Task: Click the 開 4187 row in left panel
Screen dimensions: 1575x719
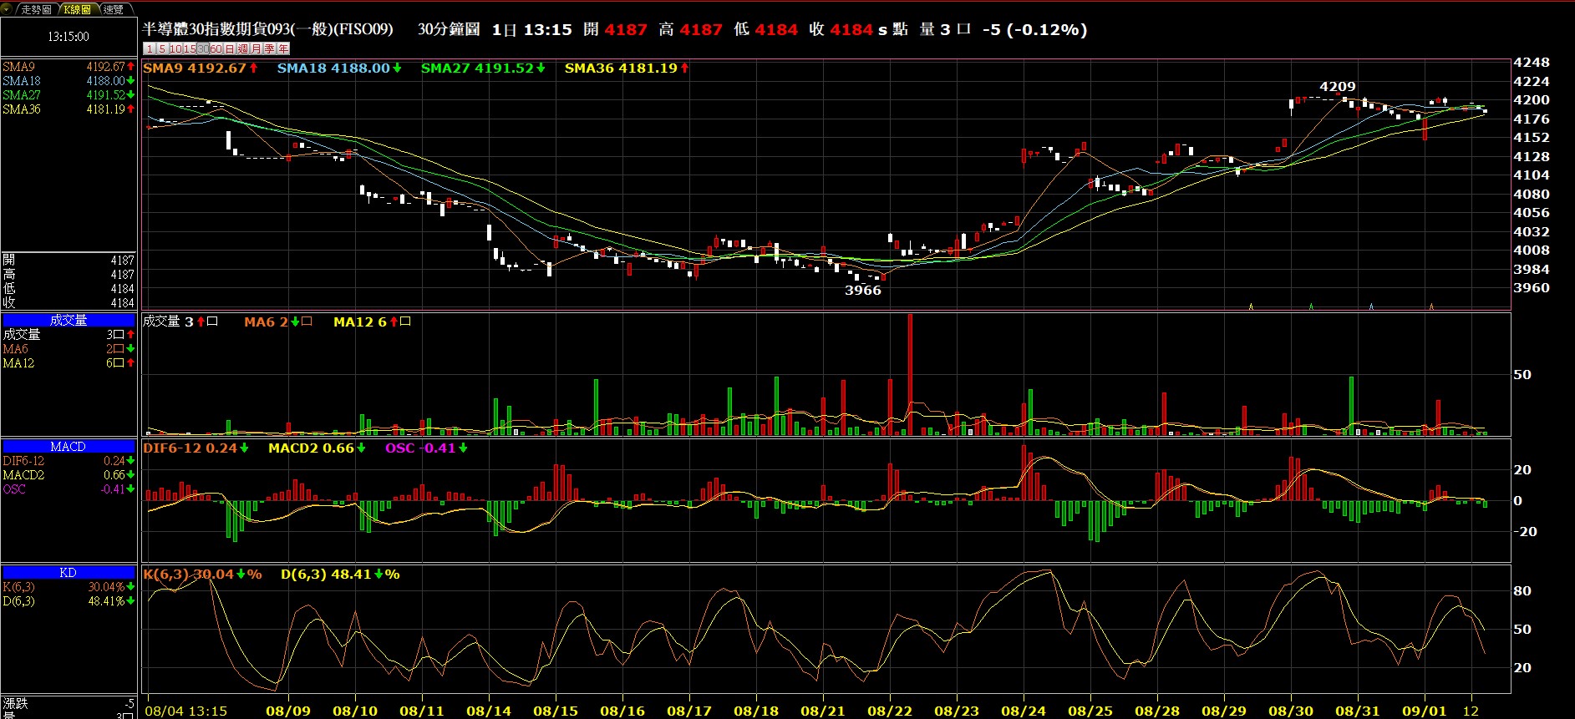Action: tap(69, 260)
